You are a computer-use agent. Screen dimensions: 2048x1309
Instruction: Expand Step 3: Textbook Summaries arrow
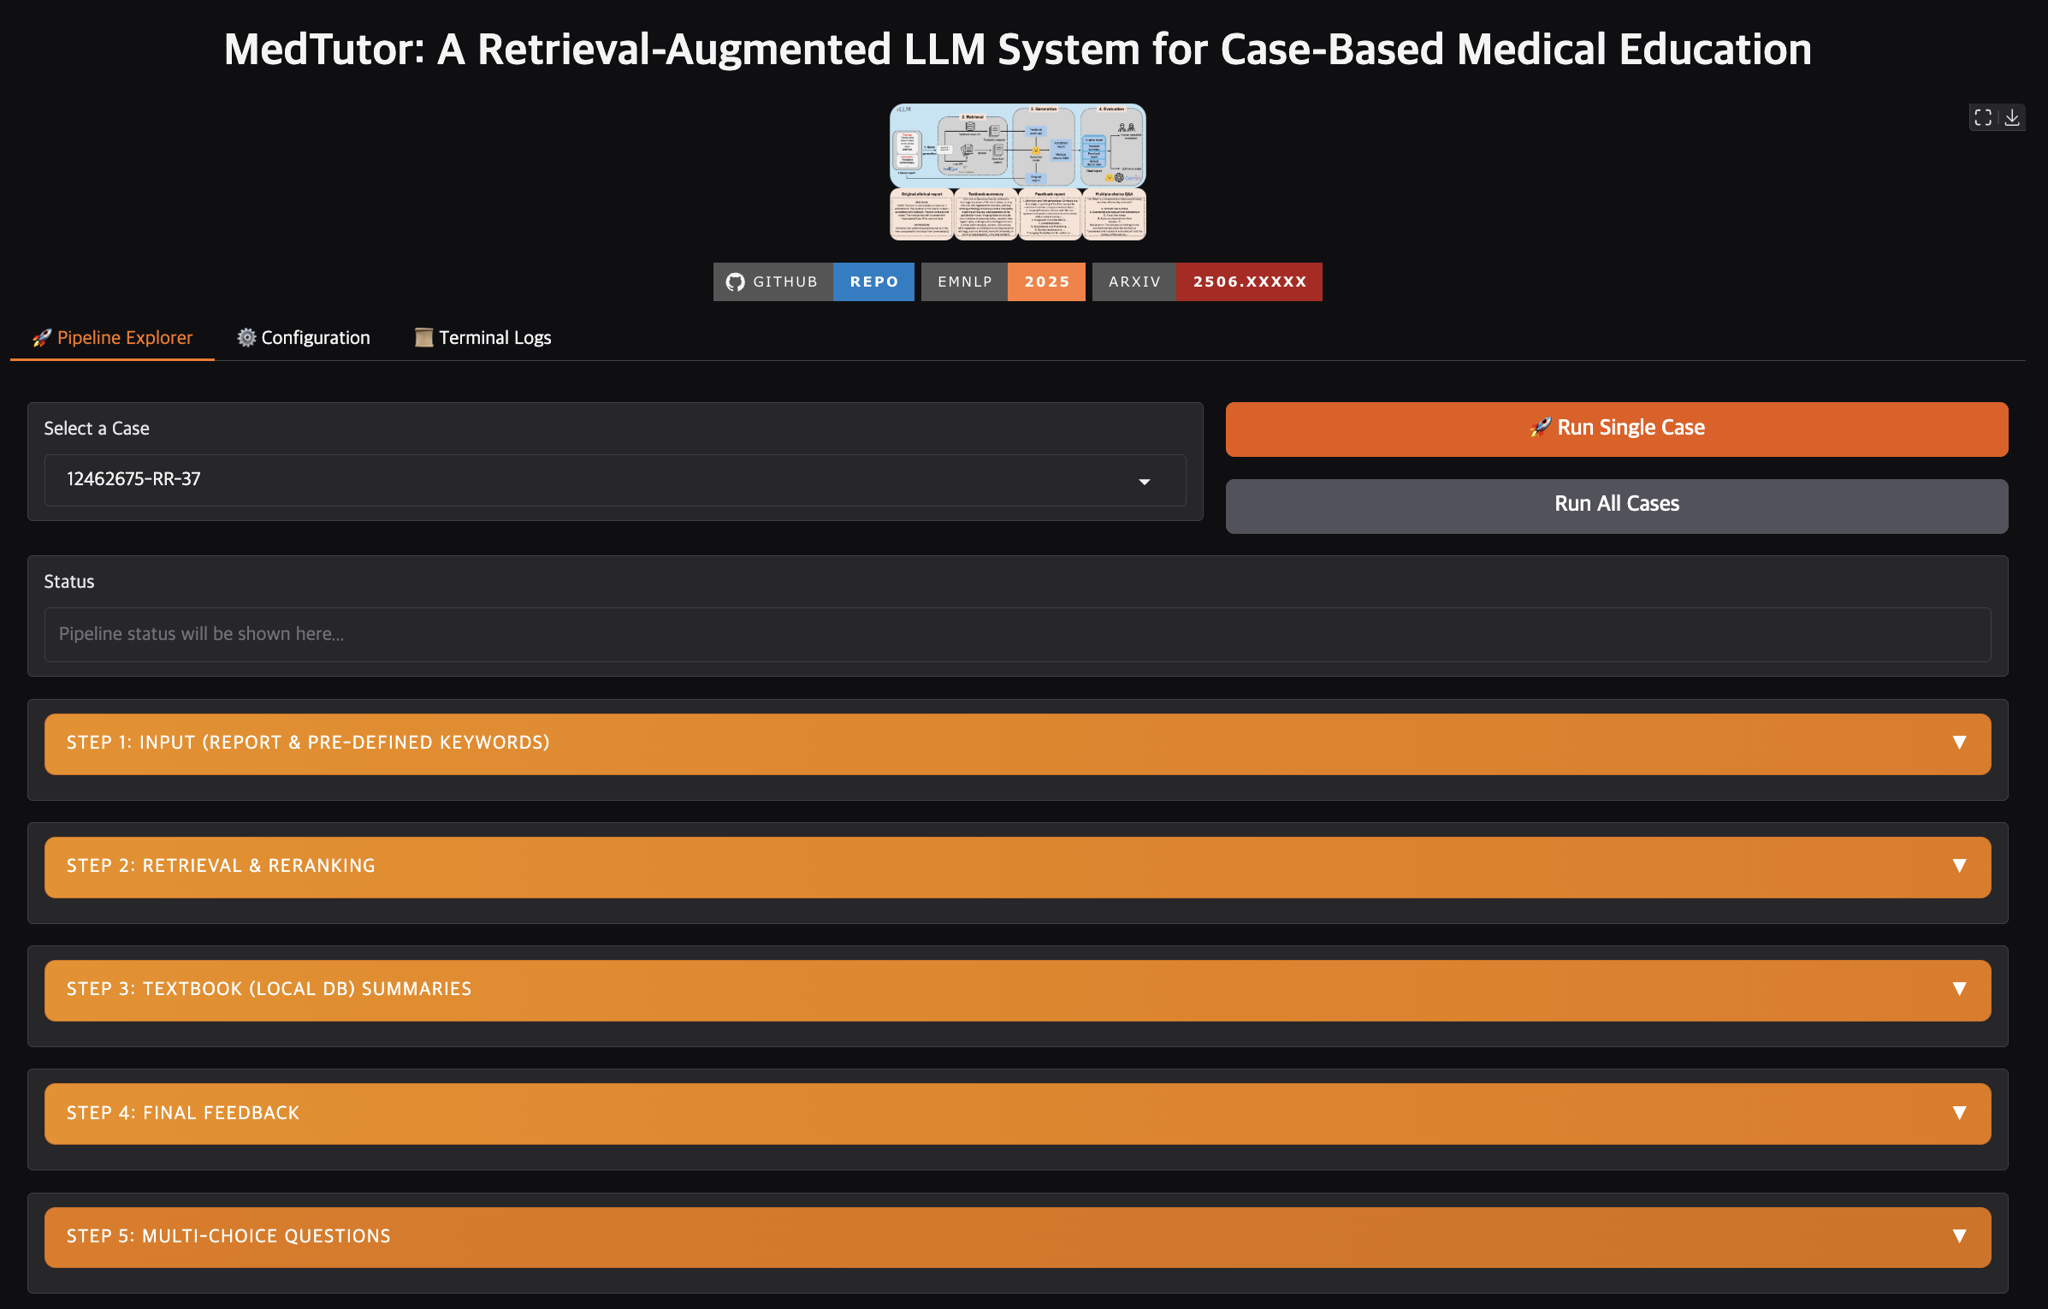(1959, 989)
